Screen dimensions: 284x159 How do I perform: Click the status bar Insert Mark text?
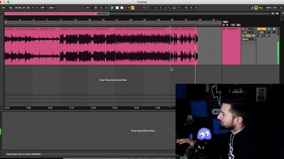click(x=24, y=154)
